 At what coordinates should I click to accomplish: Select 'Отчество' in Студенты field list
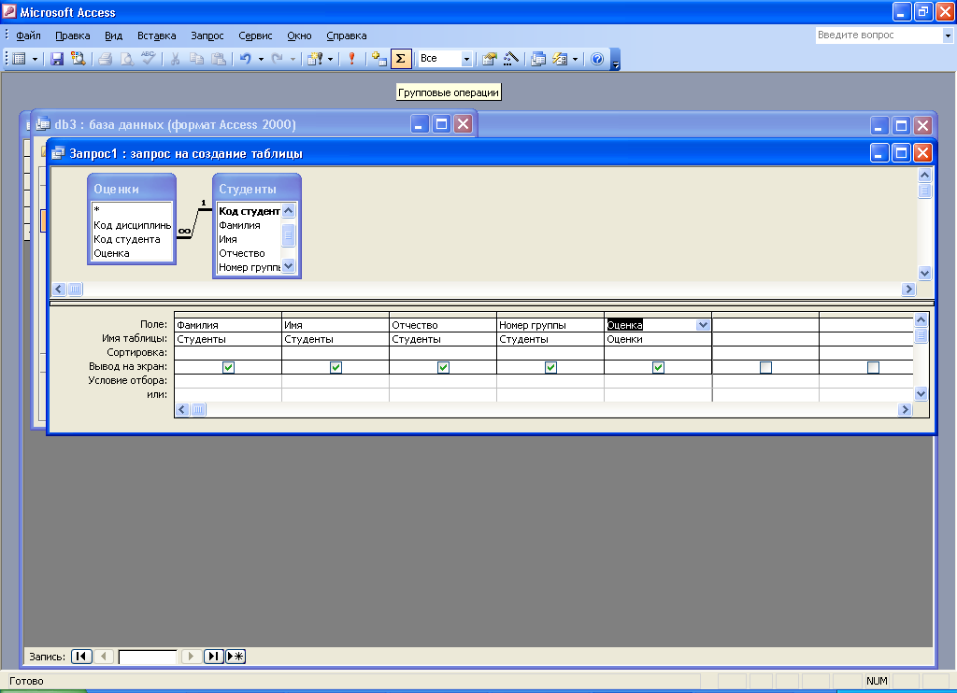(249, 253)
